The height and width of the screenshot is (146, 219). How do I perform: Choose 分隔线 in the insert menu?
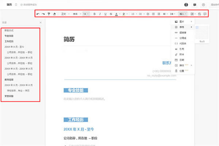pyautogui.click(x=184, y=38)
